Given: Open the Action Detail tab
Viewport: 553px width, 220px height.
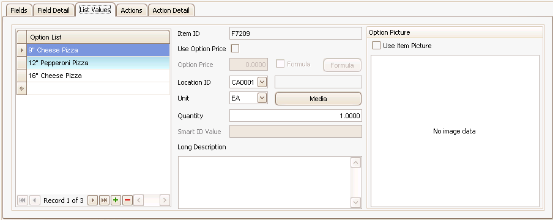Looking at the screenshot, I should [171, 10].
